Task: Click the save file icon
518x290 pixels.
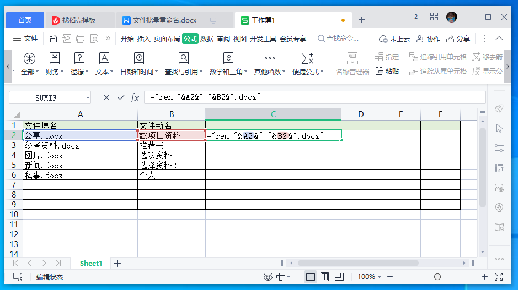Action: coord(52,39)
